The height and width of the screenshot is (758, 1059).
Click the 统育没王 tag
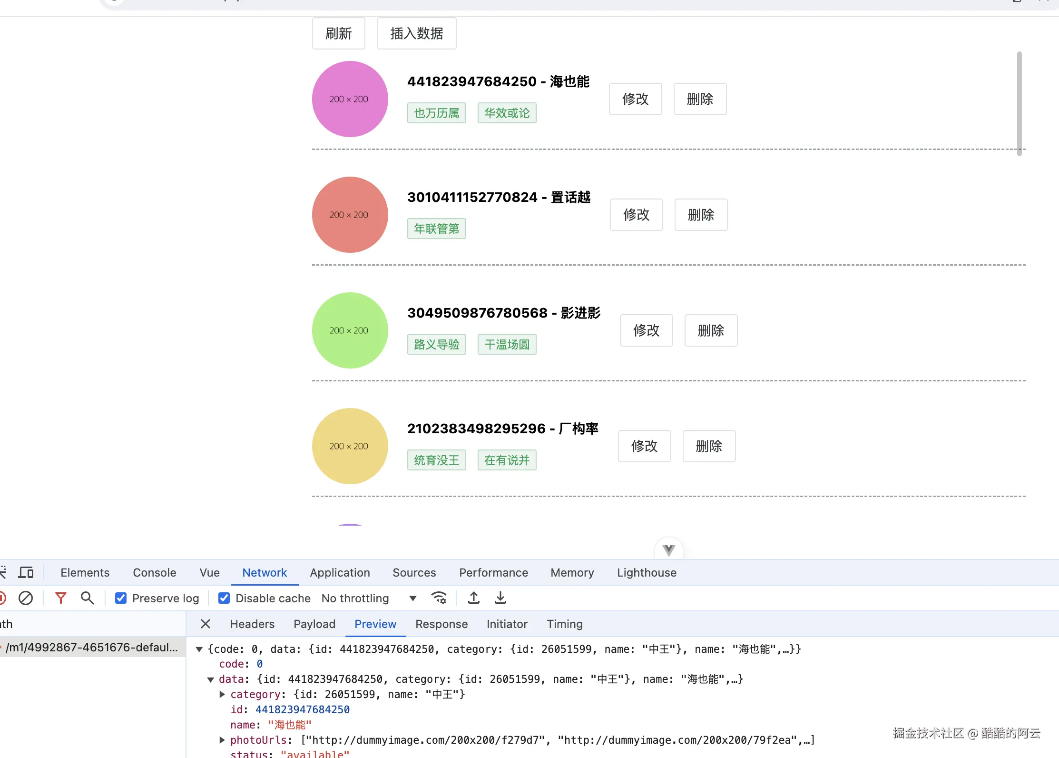[437, 460]
